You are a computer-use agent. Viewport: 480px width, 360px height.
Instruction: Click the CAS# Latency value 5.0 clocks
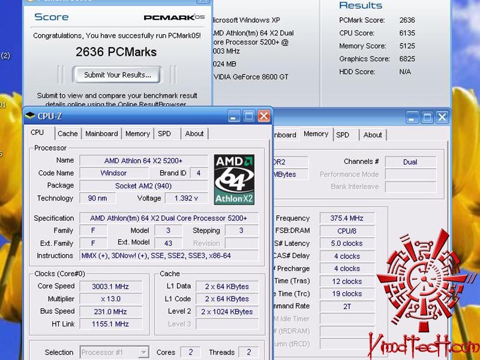(x=347, y=244)
